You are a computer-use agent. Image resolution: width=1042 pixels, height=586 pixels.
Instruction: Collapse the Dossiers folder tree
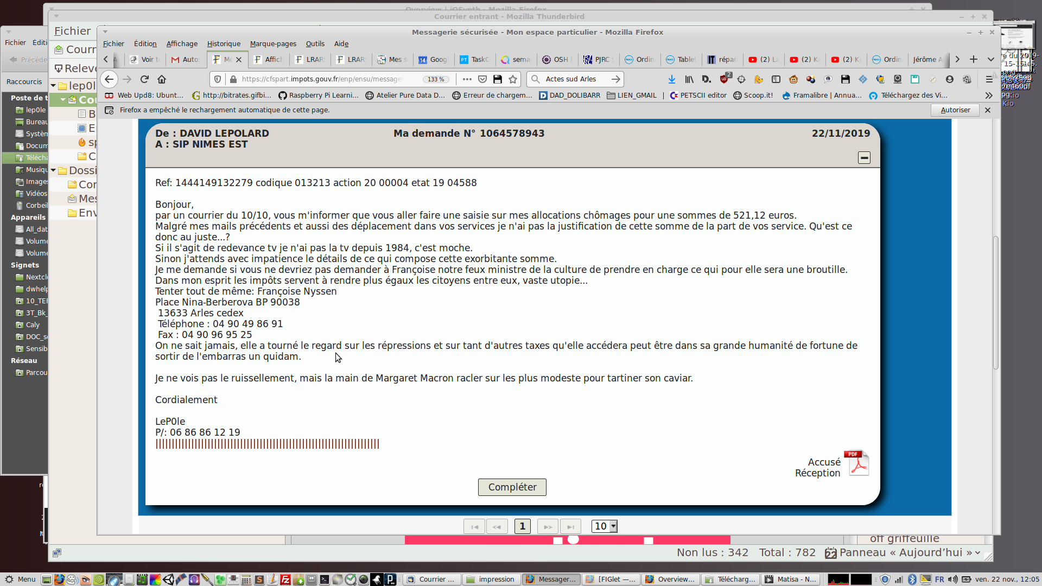[x=54, y=170]
